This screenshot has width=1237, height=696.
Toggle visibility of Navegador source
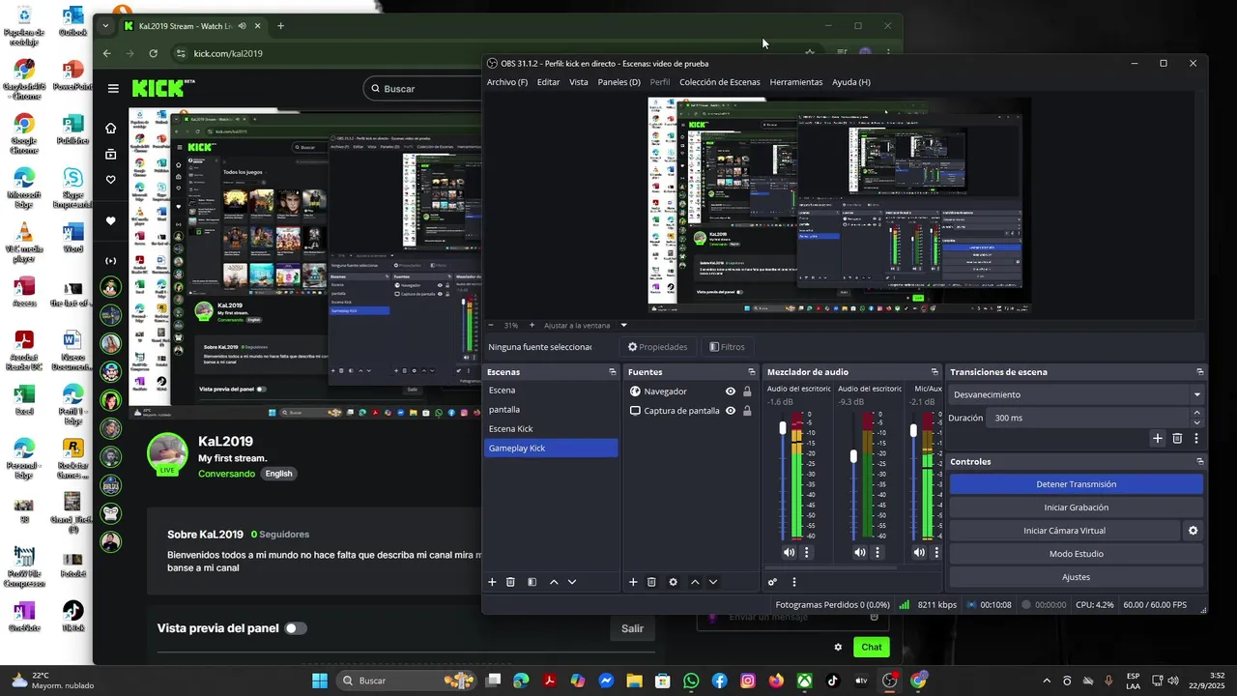(x=731, y=391)
